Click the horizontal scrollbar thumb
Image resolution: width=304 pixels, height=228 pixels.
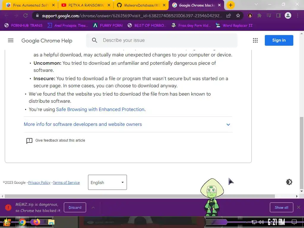[x=140, y=196]
